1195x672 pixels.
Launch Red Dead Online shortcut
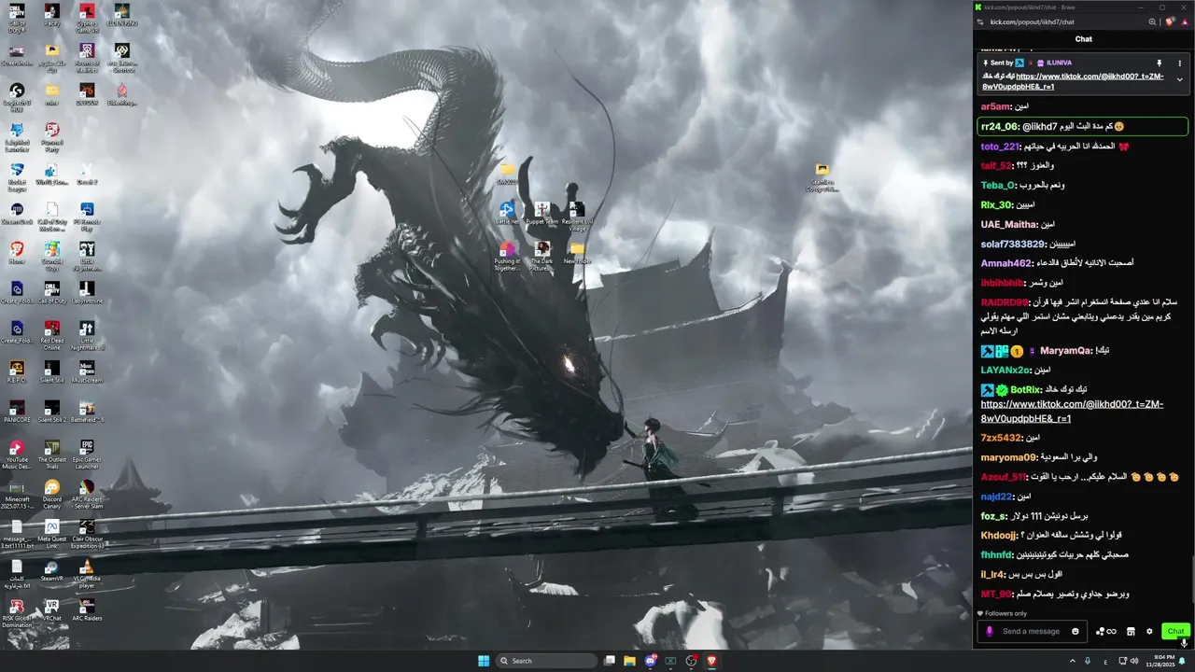pos(52,335)
